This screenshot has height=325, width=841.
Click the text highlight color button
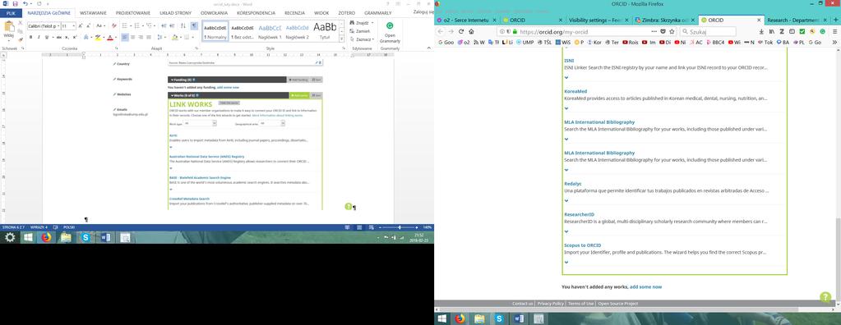point(98,38)
